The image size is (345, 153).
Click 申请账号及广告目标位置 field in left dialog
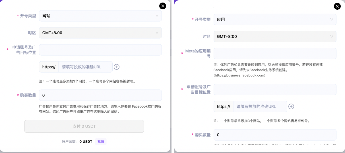click(x=100, y=50)
